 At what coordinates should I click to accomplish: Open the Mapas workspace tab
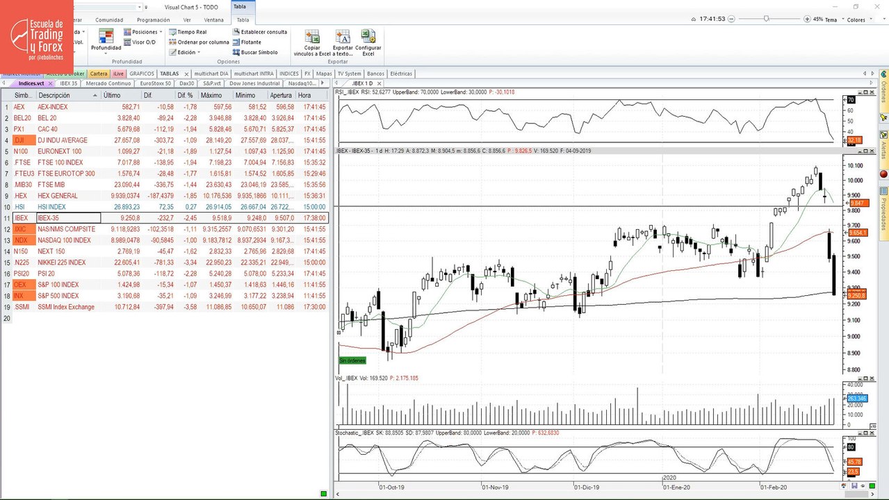click(x=324, y=74)
